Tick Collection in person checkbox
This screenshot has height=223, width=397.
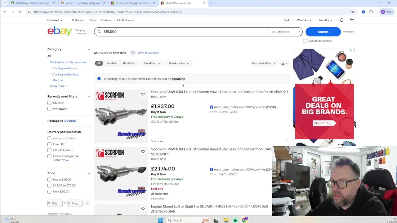pyautogui.click(x=49, y=156)
